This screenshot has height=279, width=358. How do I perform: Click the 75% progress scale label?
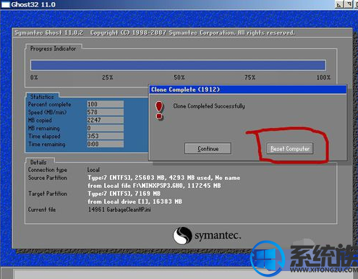pos(250,77)
